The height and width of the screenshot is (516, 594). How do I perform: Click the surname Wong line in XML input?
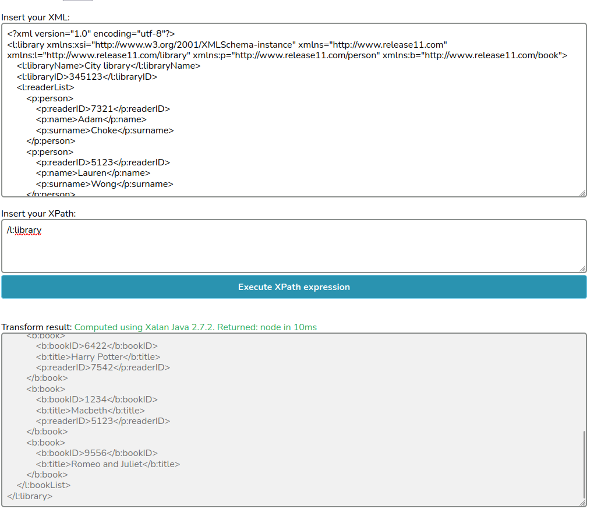point(104,184)
